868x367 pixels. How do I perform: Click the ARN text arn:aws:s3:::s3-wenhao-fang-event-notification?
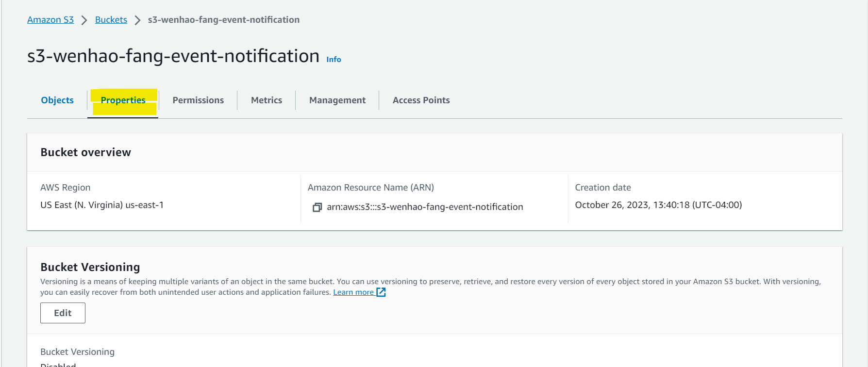(x=425, y=207)
